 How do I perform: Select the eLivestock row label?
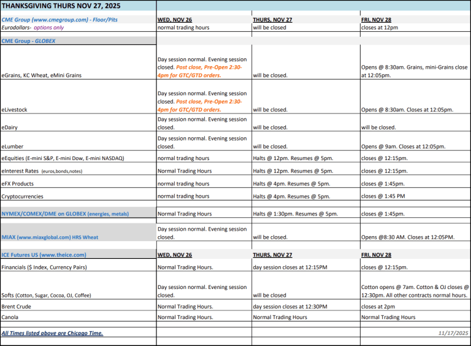tap(15, 110)
